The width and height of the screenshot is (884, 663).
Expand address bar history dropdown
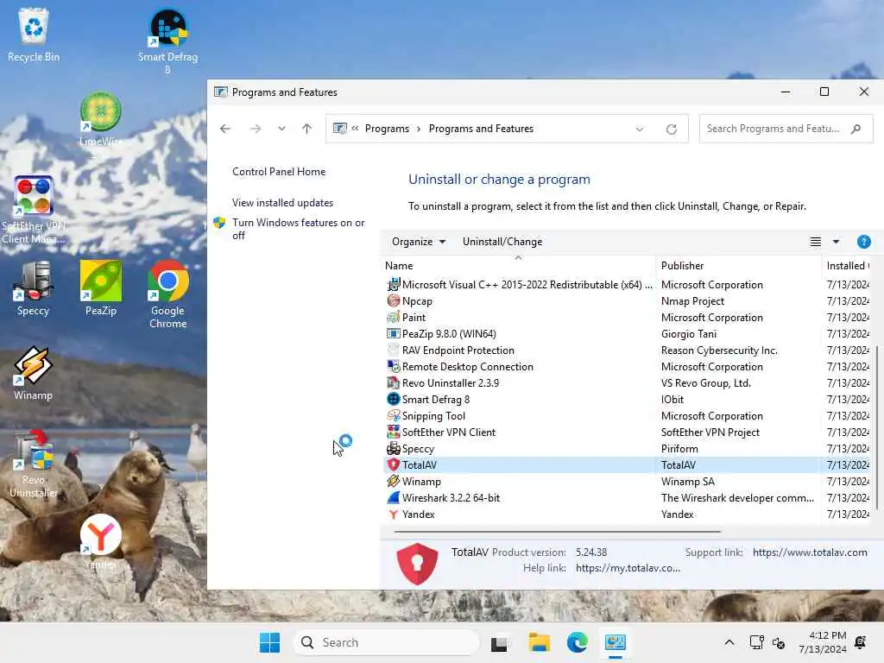(640, 129)
